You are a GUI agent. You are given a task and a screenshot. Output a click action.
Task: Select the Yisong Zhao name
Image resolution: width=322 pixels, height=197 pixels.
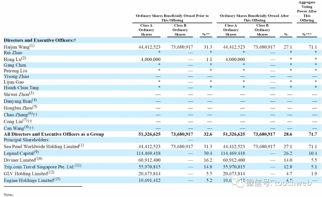(x=16, y=76)
